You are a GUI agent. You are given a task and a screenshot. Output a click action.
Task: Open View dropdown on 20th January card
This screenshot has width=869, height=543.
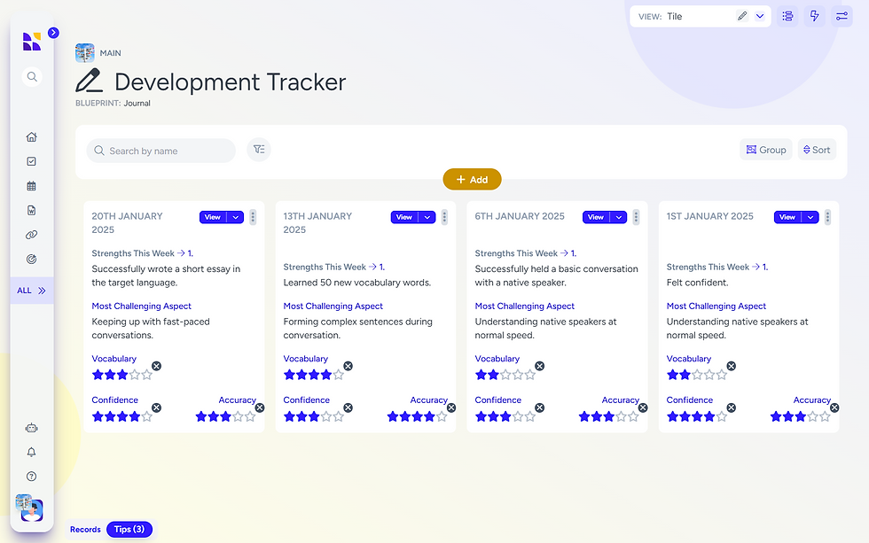(236, 217)
